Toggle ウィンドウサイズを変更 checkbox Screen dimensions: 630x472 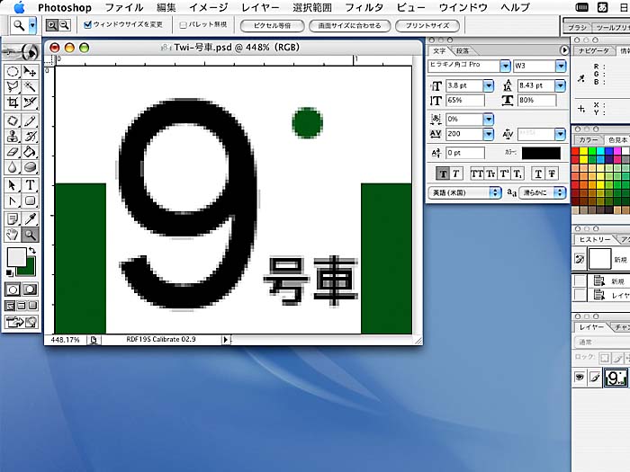[88, 25]
